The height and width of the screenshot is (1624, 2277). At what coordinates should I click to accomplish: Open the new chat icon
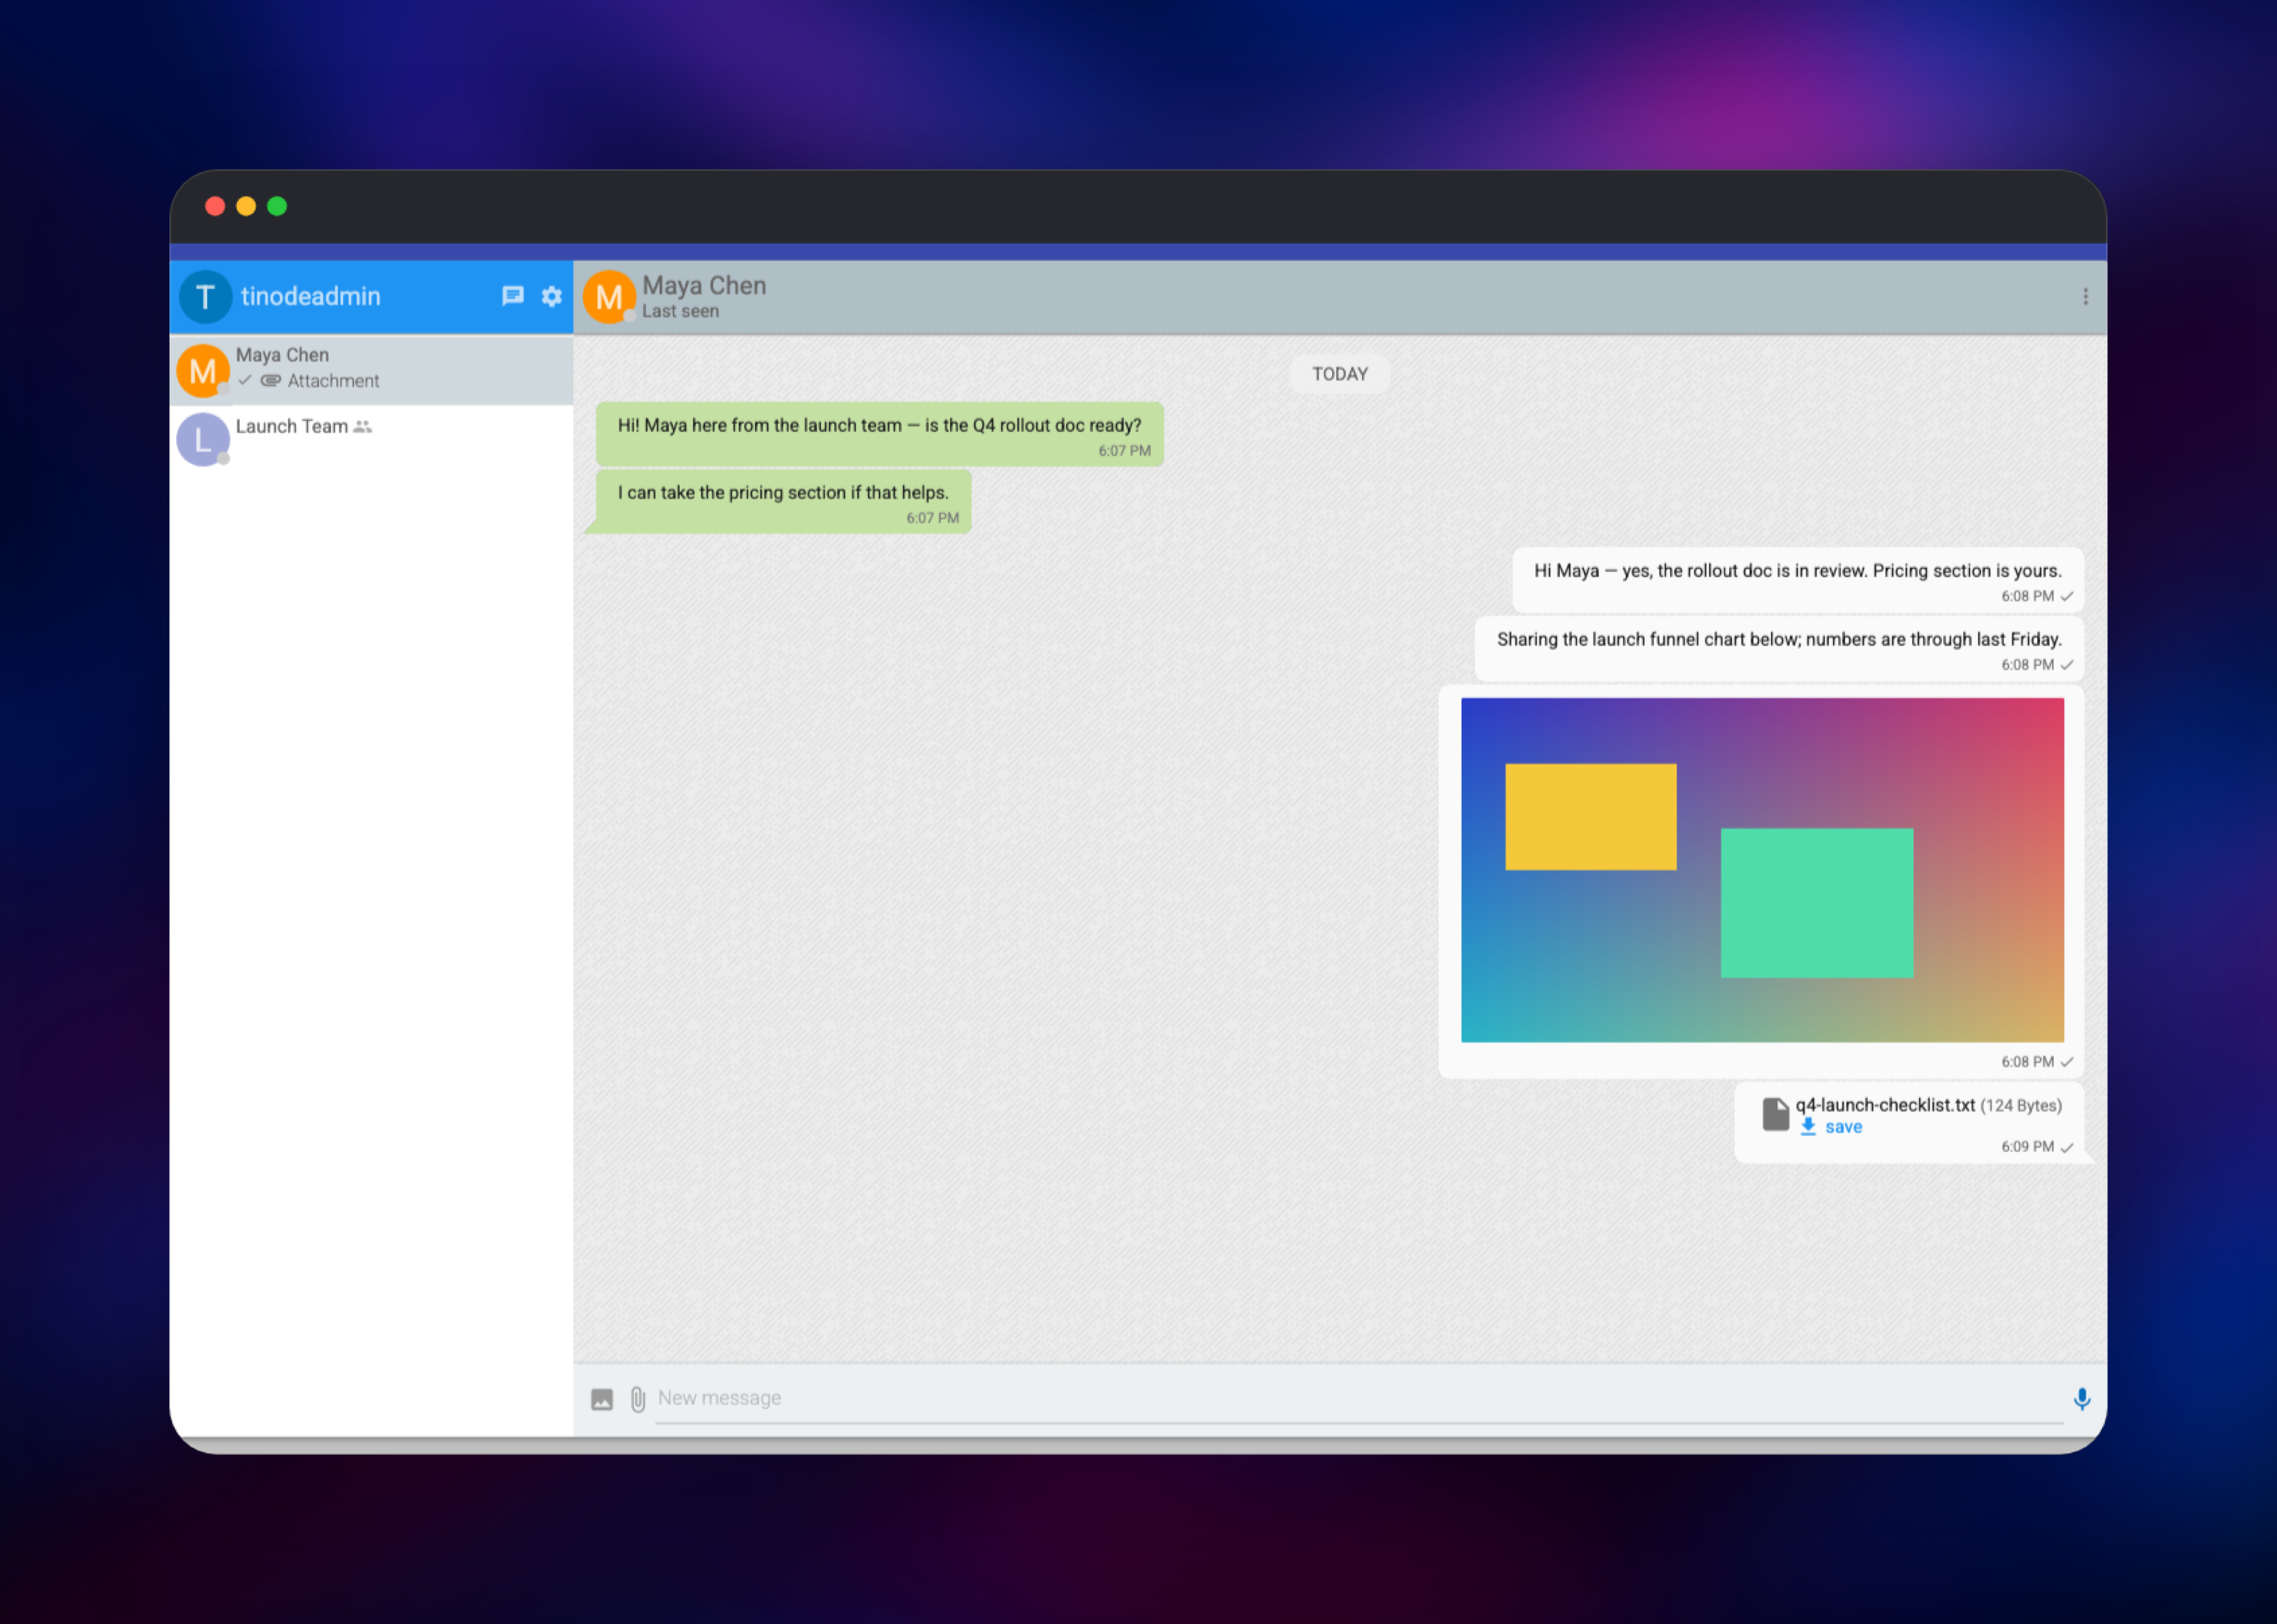[x=513, y=296]
